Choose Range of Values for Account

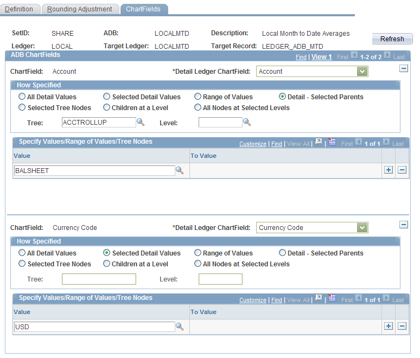pos(198,97)
